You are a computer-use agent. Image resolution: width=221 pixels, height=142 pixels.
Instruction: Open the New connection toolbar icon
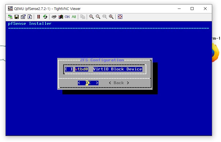coord(10,17)
